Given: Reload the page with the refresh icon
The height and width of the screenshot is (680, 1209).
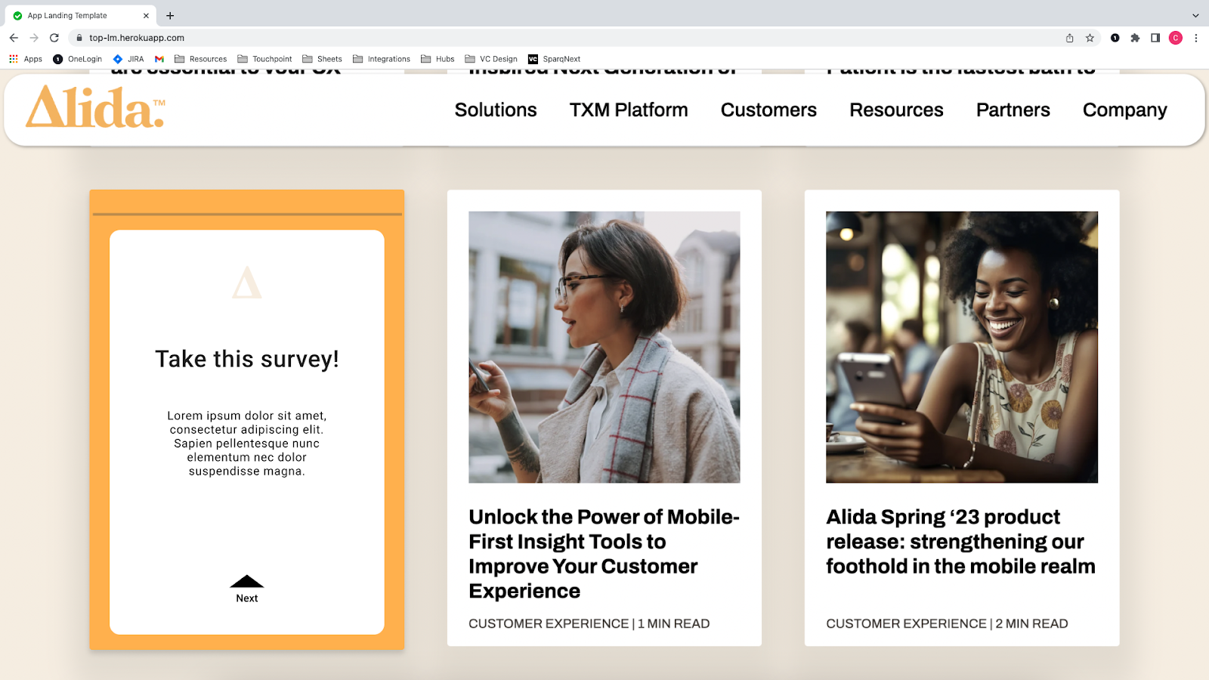Looking at the screenshot, I should [54, 38].
